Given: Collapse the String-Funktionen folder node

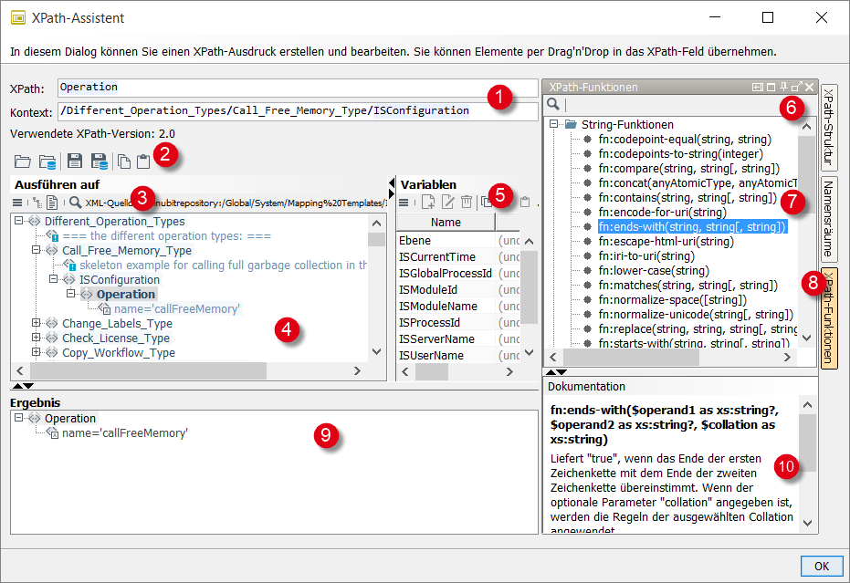Looking at the screenshot, I should coord(554,124).
